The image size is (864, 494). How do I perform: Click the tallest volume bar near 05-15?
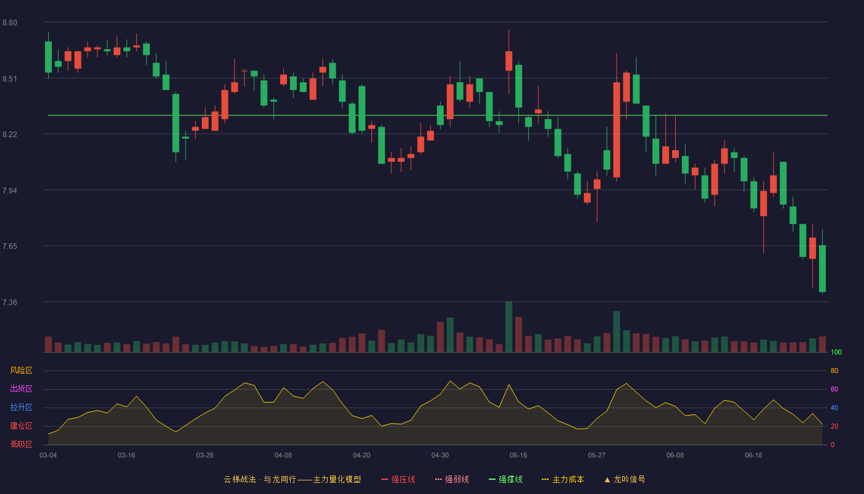pos(509,327)
